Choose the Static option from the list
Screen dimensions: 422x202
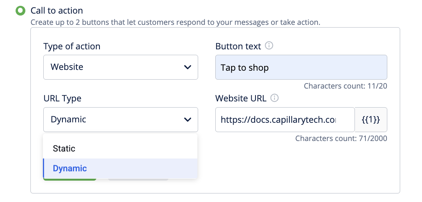120,148
